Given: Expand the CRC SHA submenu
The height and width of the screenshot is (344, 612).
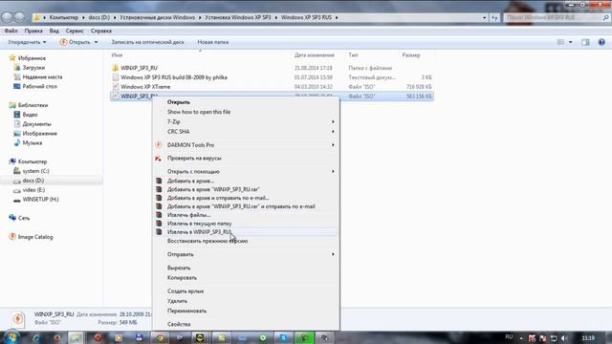Looking at the screenshot, I should [x=246, y=132].
